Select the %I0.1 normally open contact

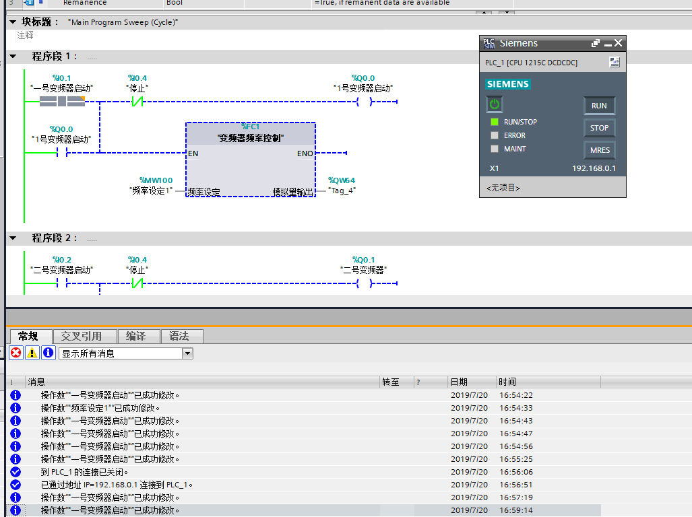[62, 102]
